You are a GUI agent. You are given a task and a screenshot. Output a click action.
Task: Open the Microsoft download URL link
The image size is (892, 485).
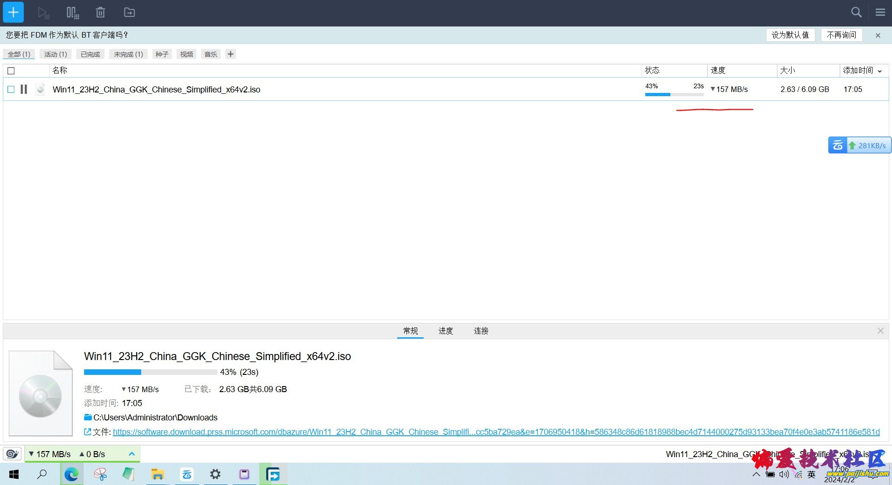[x=496, y=432]
